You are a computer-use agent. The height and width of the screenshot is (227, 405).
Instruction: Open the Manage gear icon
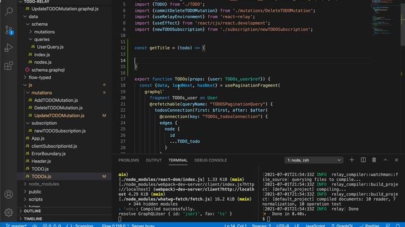(x=8, y=212)
